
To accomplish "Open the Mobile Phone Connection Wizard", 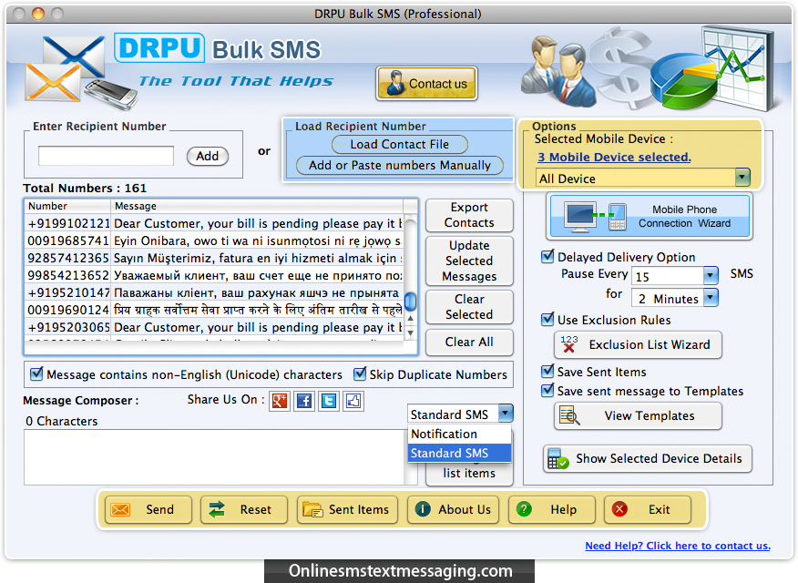I will (x=649, y=218).
